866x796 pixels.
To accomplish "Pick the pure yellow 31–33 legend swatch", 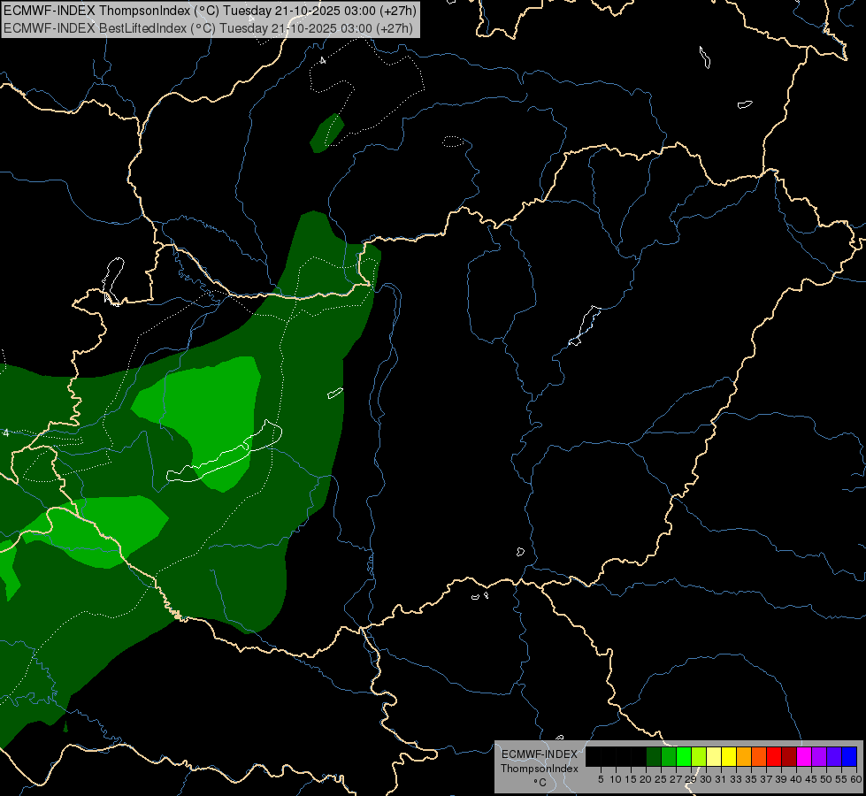I will (x=729, y=756).
